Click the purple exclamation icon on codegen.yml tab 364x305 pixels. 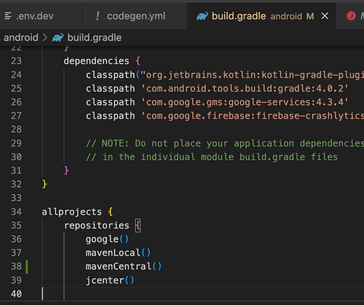tap(97, 16)
